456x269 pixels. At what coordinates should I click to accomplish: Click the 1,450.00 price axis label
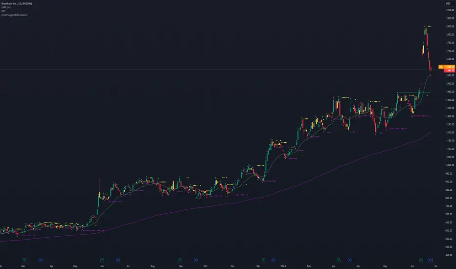[450, 92]
